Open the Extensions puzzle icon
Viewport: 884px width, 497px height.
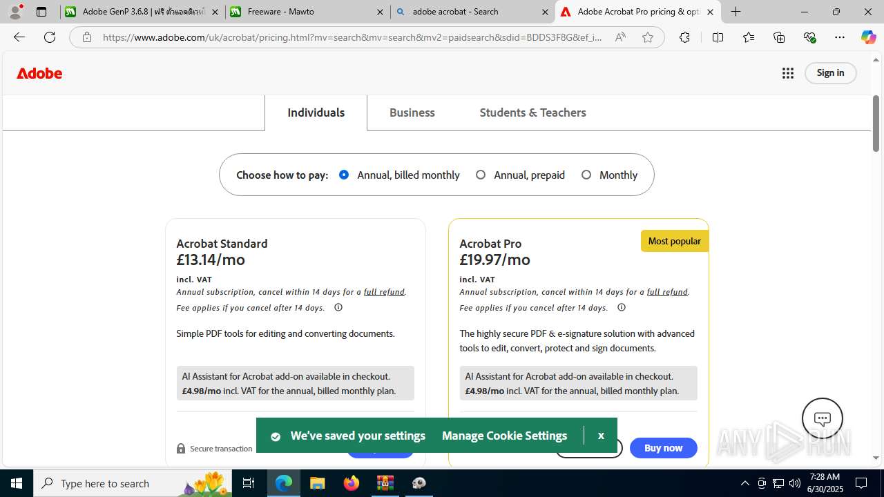[684, 37]
